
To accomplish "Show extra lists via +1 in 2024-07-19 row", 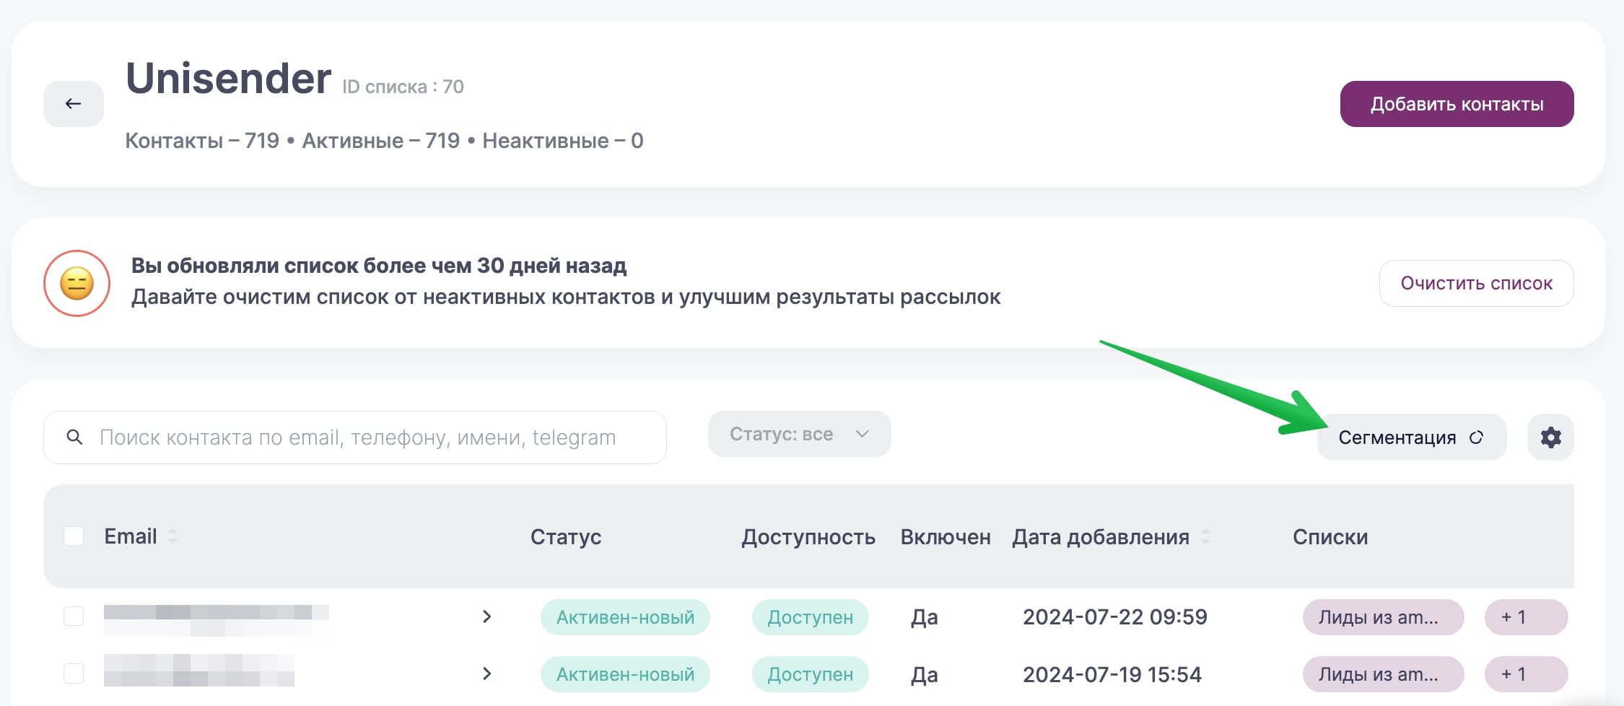I will (1526, 674).
